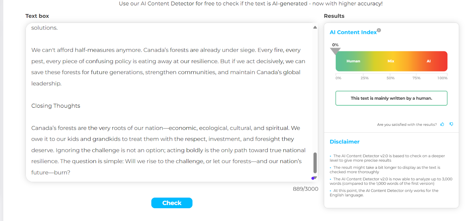Screen dimensions: 476x221
Task: Give thumbs up to the results
Action: (442, 124)
